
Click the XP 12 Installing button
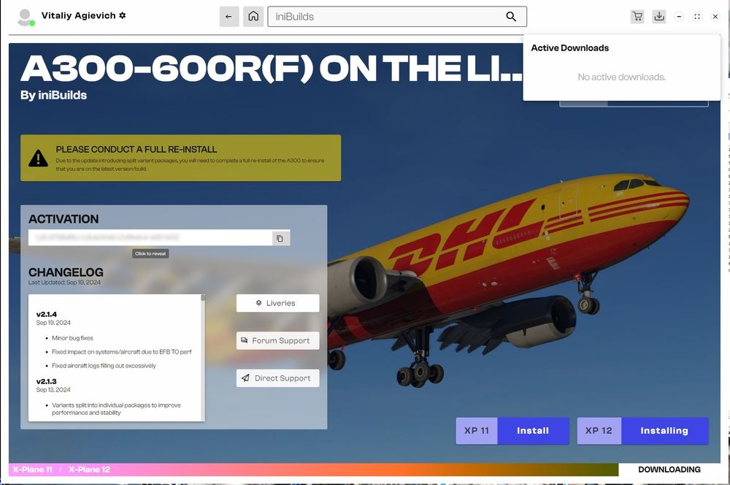click(664, 431)
